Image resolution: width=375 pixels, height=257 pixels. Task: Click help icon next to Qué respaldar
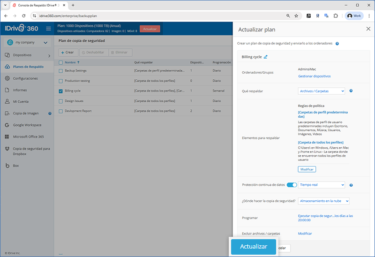coord(351,91)
